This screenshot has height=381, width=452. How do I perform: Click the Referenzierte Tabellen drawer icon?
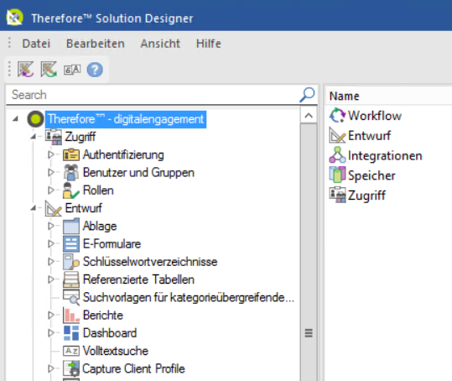71,279
